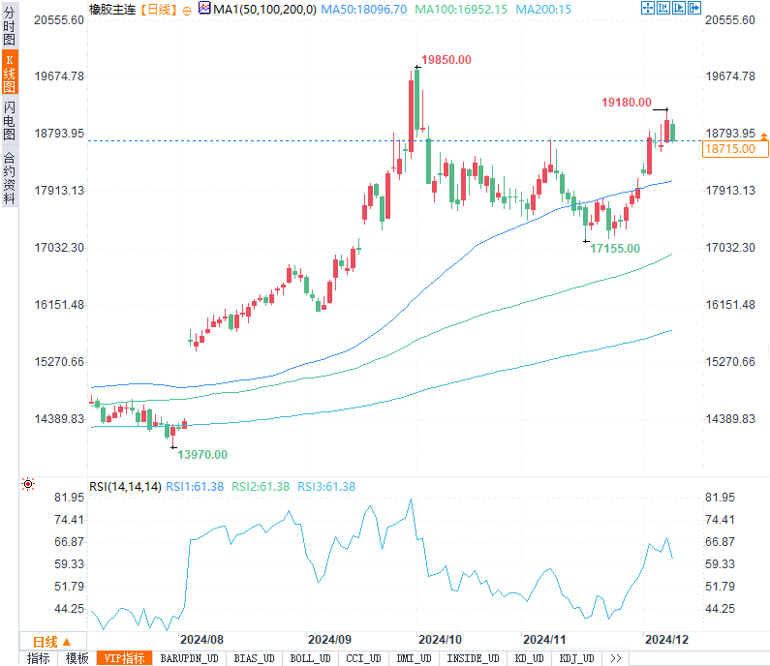This screenshot has height=666, width=770.
Task: Click the second tool icon at top right
Action: (x=664, y=9)
